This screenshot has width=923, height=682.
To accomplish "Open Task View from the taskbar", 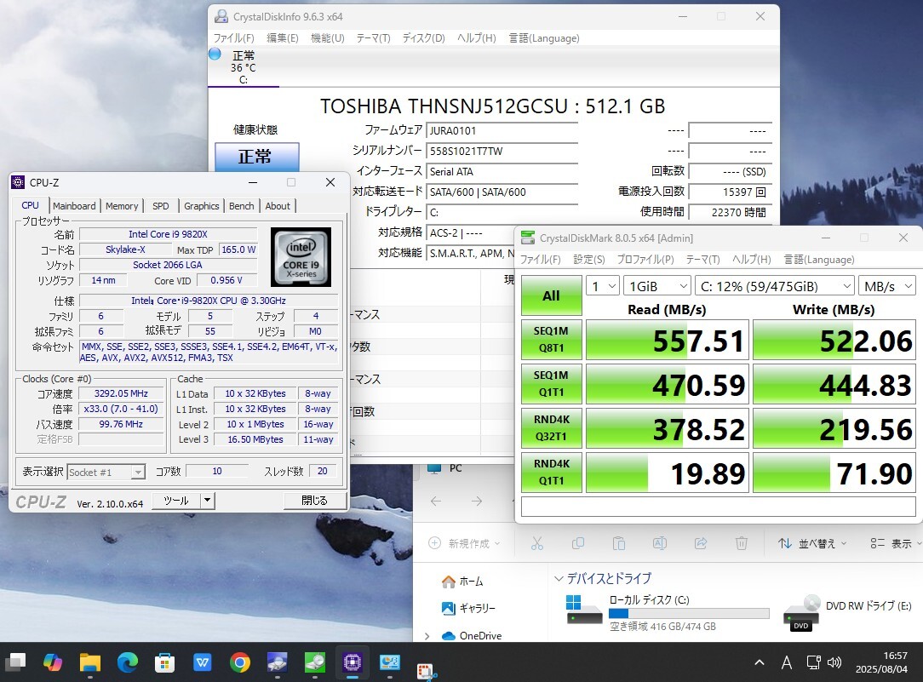I will pyautogui.click(x=15, y=662).
